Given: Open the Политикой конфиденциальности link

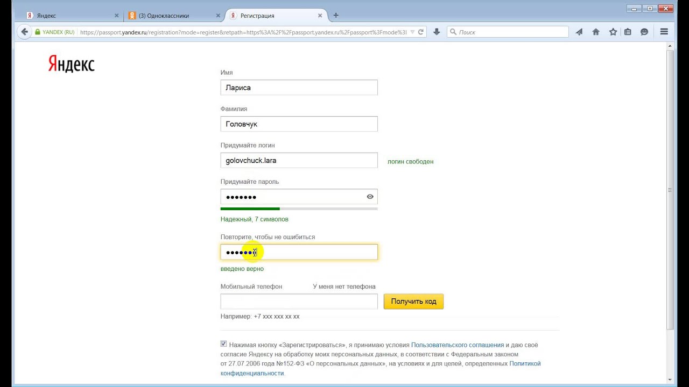Looking at the screenshot, I should (381, 368).
